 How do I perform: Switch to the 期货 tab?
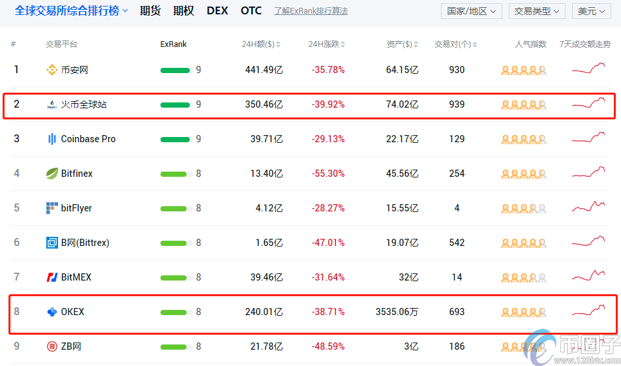pyautogui.click(x=150, y=11)
